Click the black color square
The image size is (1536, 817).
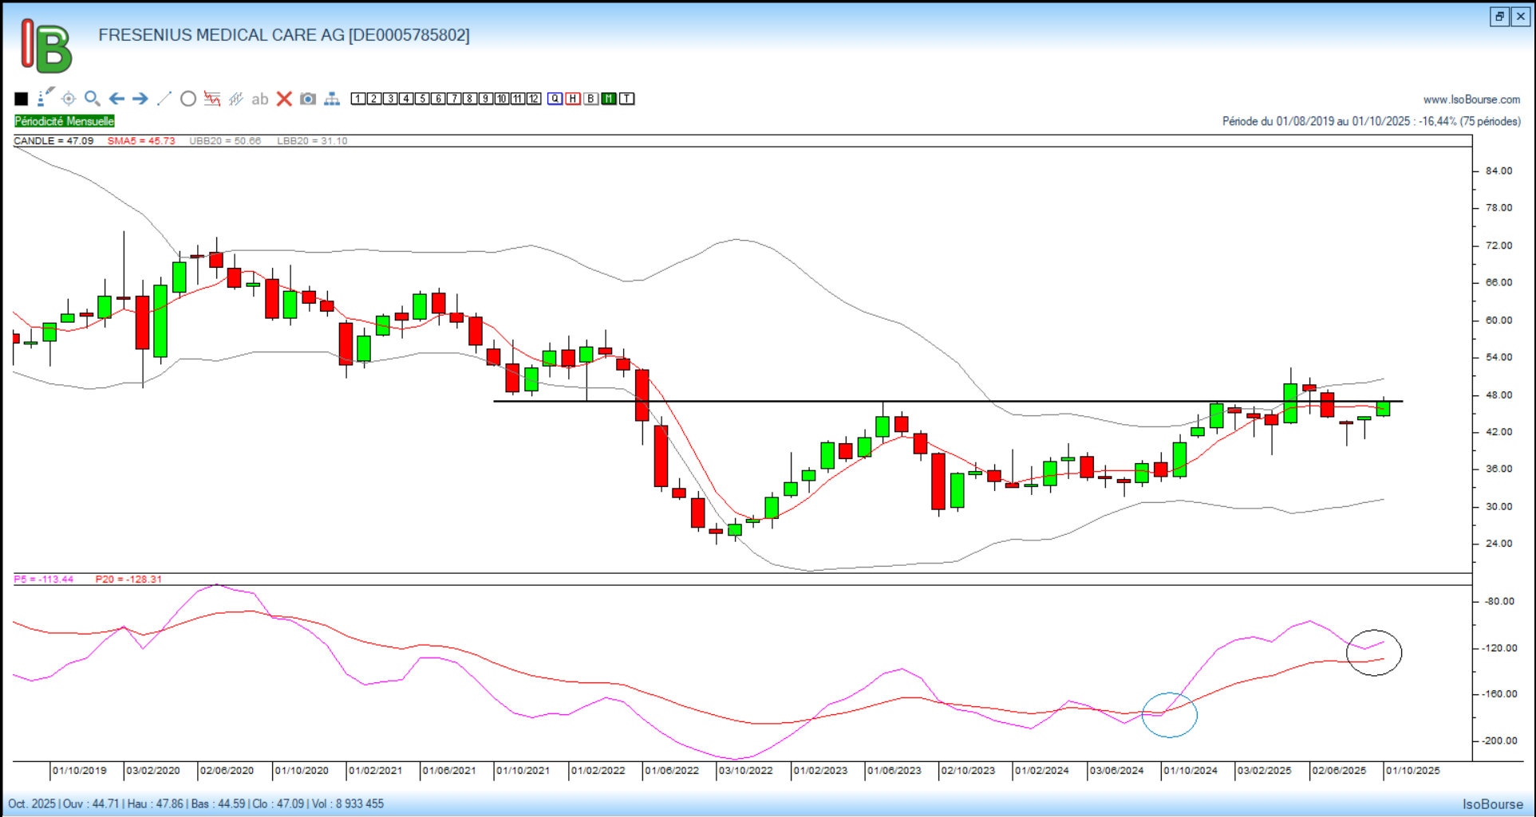coord(22,99)
